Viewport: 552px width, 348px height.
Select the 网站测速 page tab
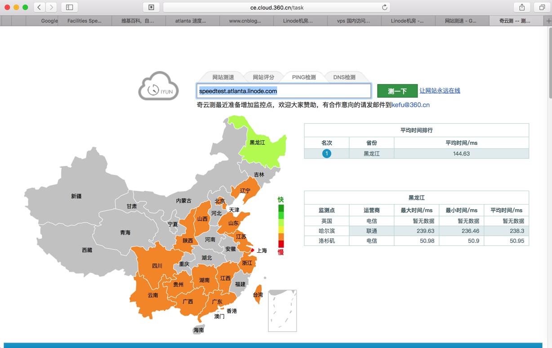click(223, 77)
